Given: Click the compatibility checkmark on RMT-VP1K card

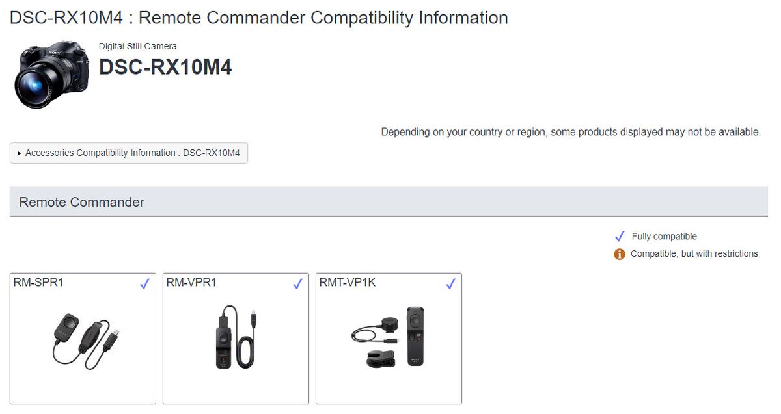Looking at the screenshot, I should point(450,283).
